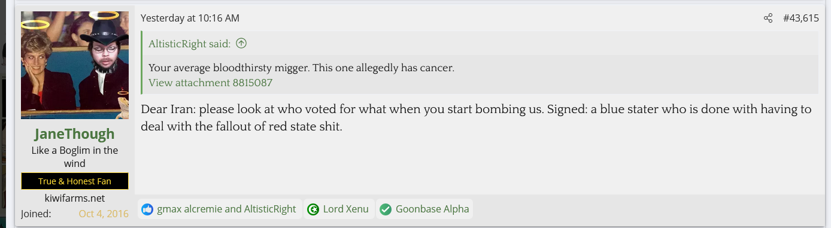This screenshot has width=831, height=228.
Task: Click the up-arrow icon after AltisticRight said
Action: (x=241, y=44)
